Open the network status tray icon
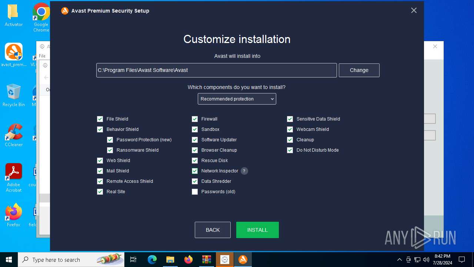The image size is (474, 267). (x=417, y=260)
